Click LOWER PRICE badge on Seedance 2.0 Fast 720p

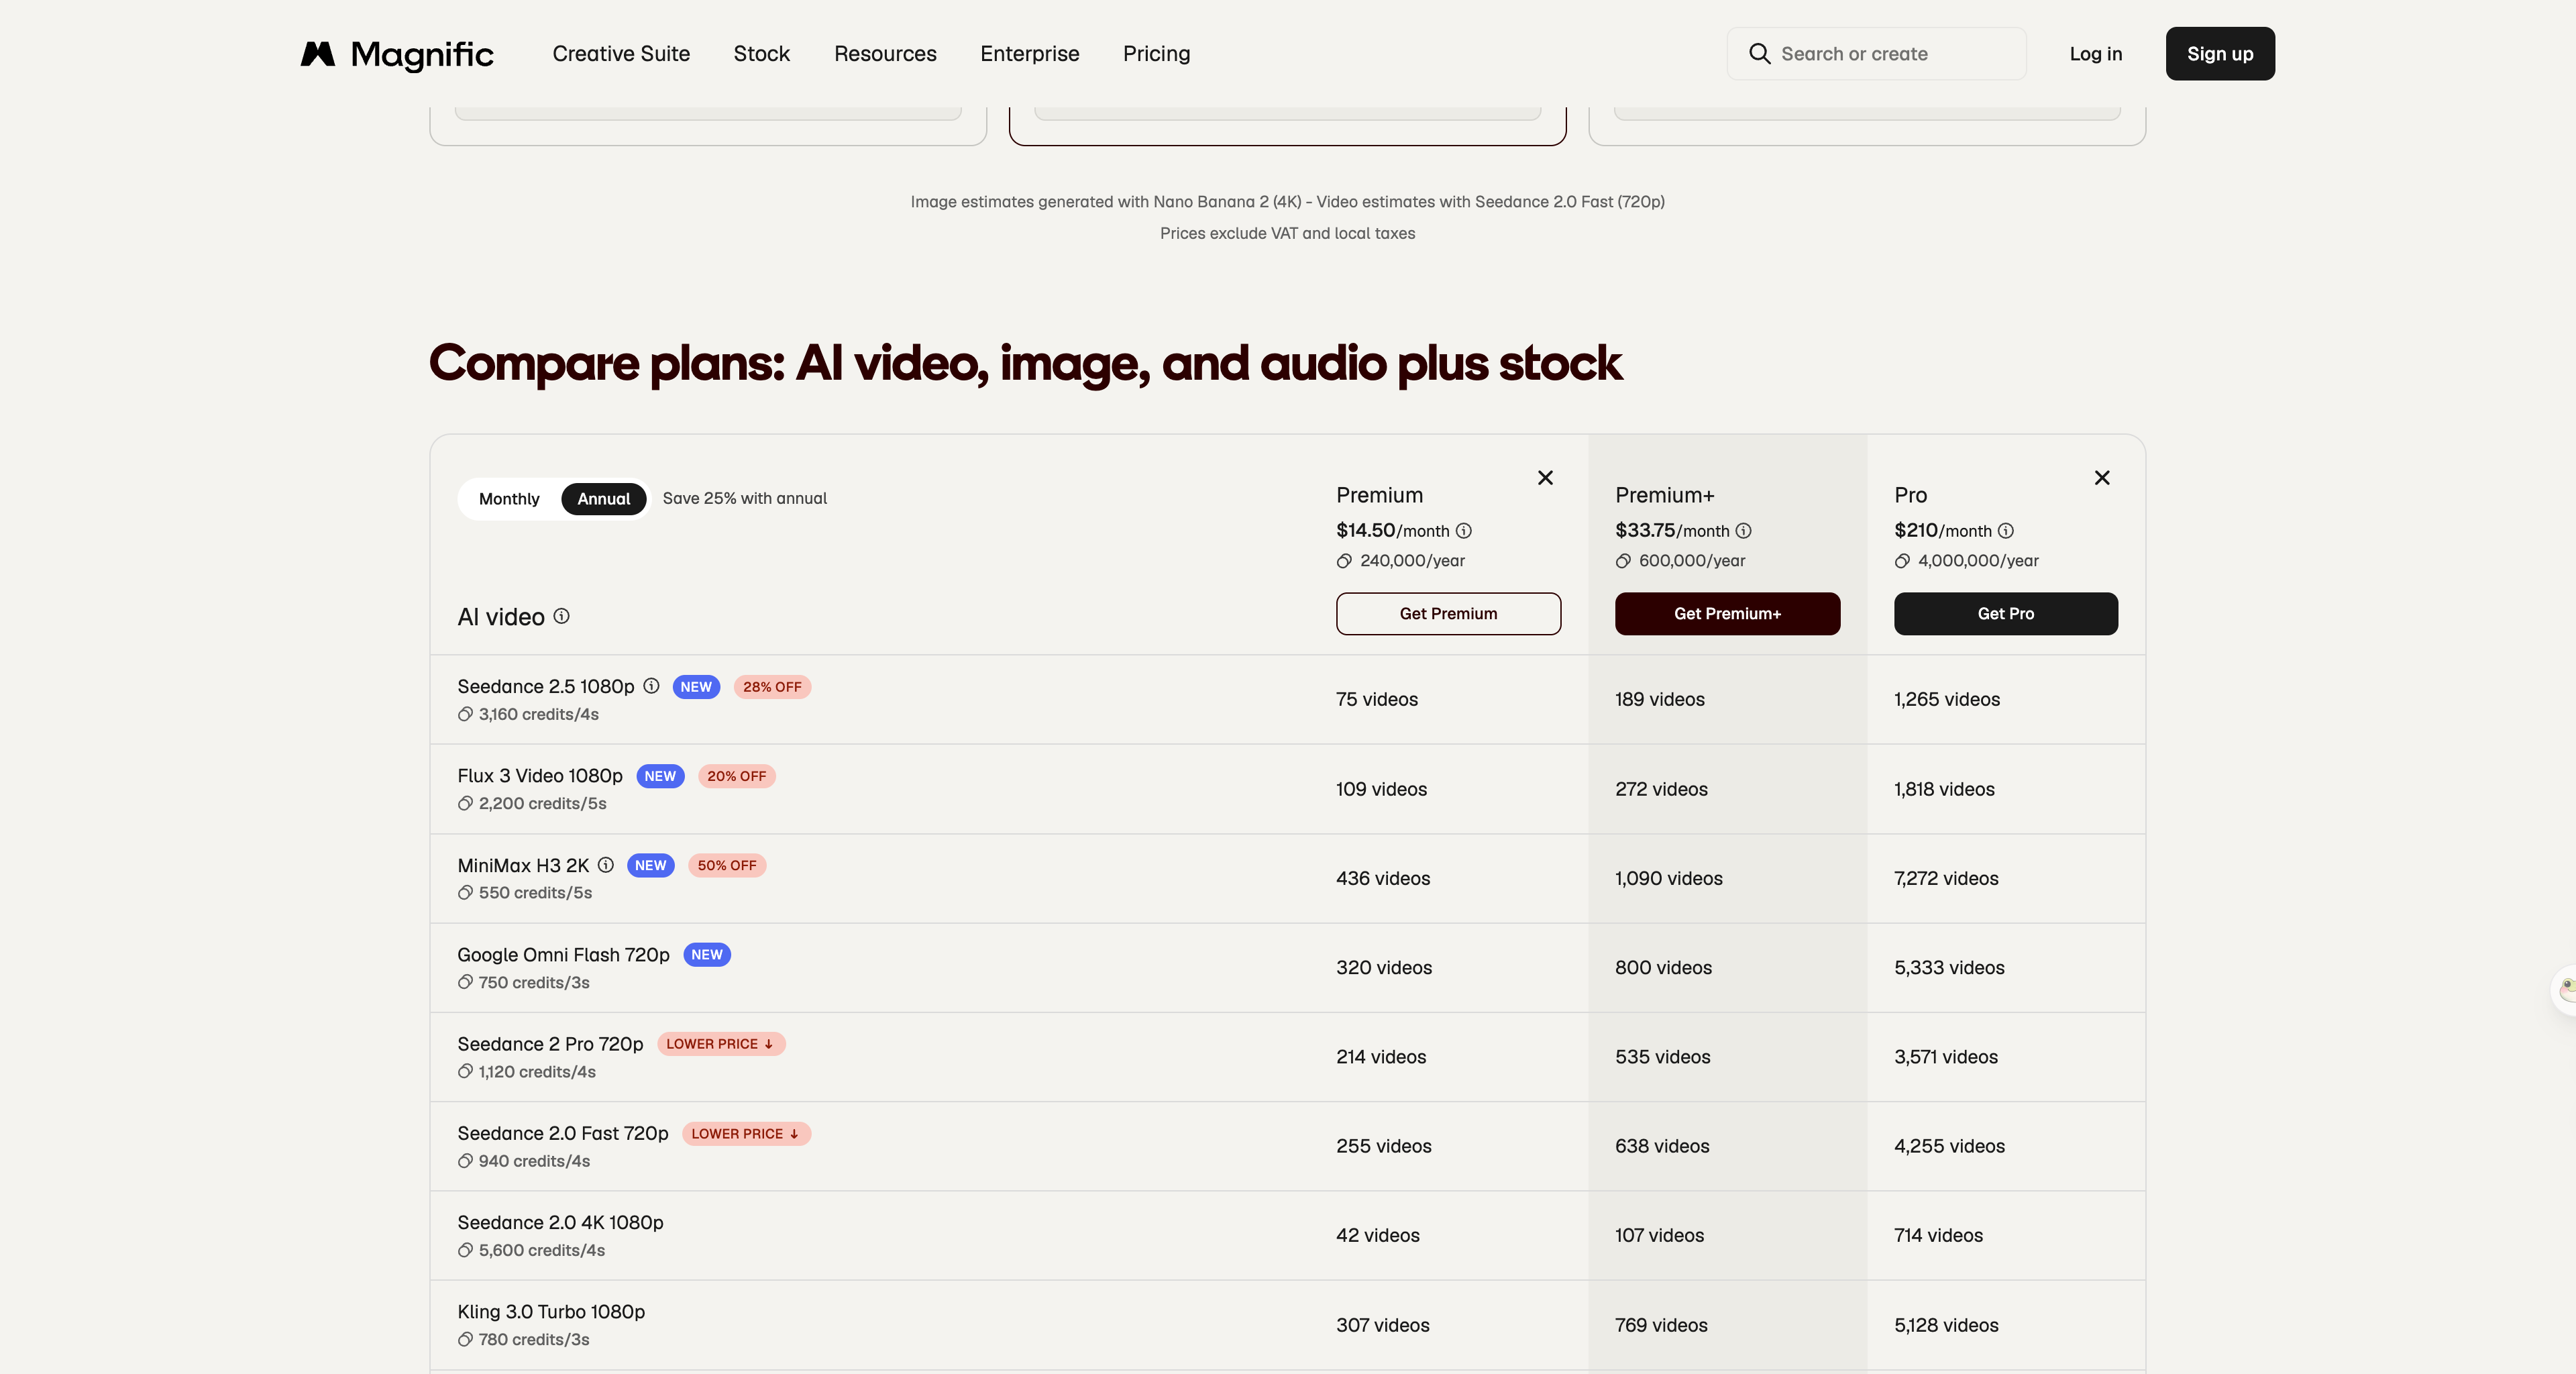click(x=746, y=1134)
